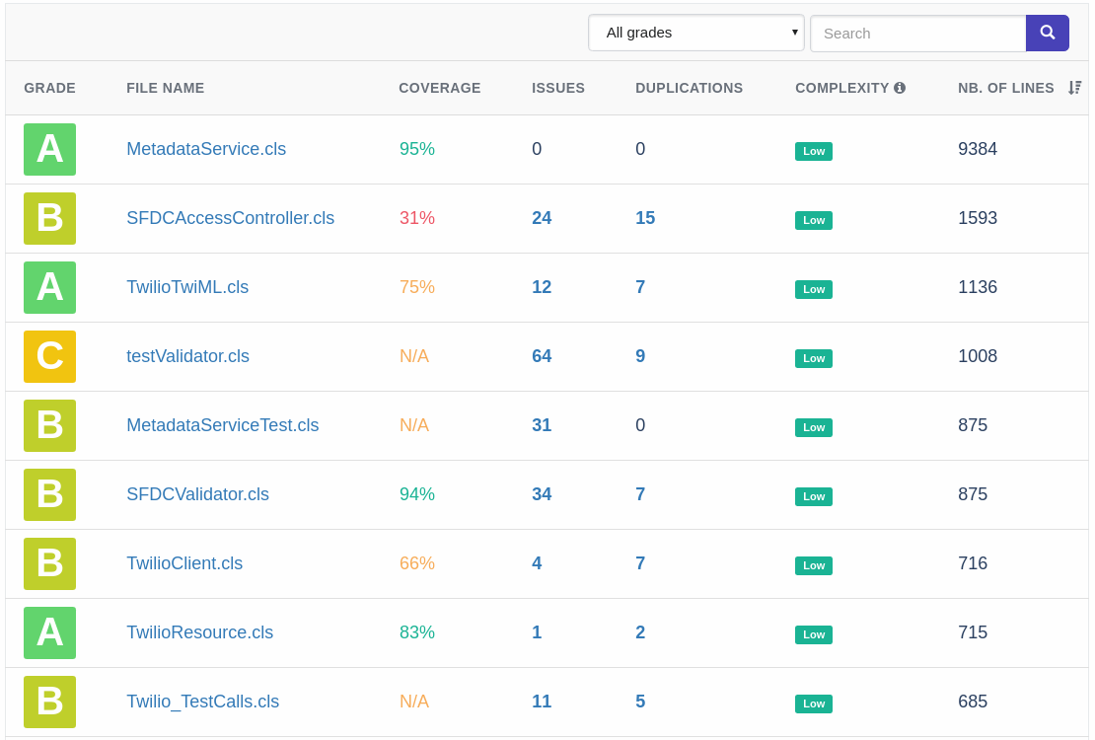Click Low complexity badge for MetadataServiceTest.cls
This screenshot has width=1095, height=740.
tap(814, 427)
